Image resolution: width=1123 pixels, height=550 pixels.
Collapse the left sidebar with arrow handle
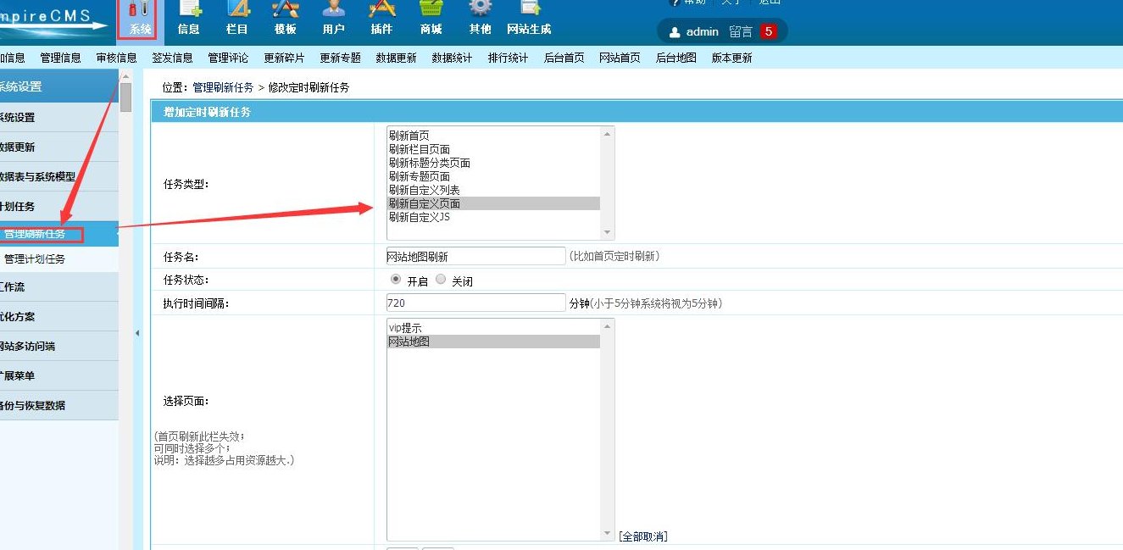137,333
